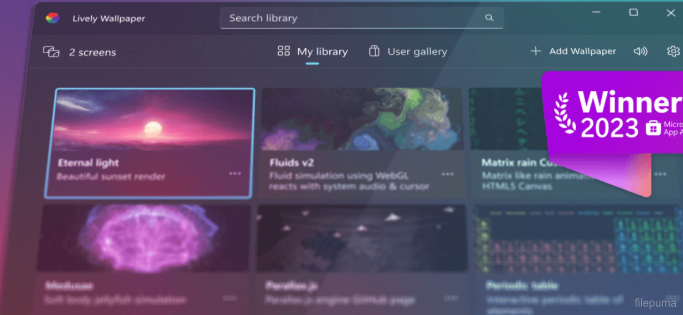
Task: Click the Add Wallpaper button
Action: tap(573, 51)
